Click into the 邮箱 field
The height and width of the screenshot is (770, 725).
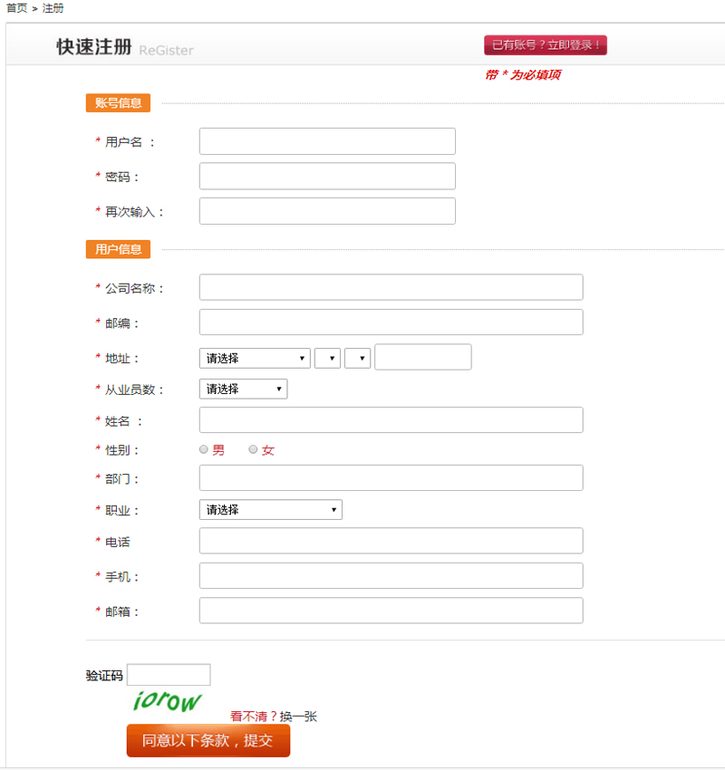[391, 611]
